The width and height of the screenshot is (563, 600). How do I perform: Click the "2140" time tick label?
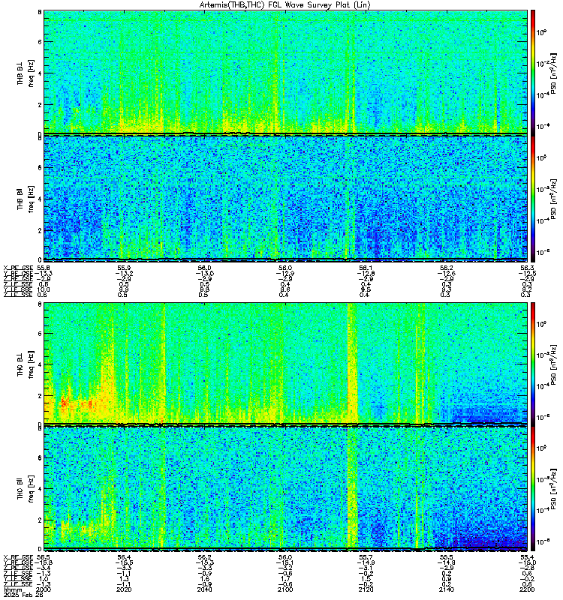(x=446, y=589)
